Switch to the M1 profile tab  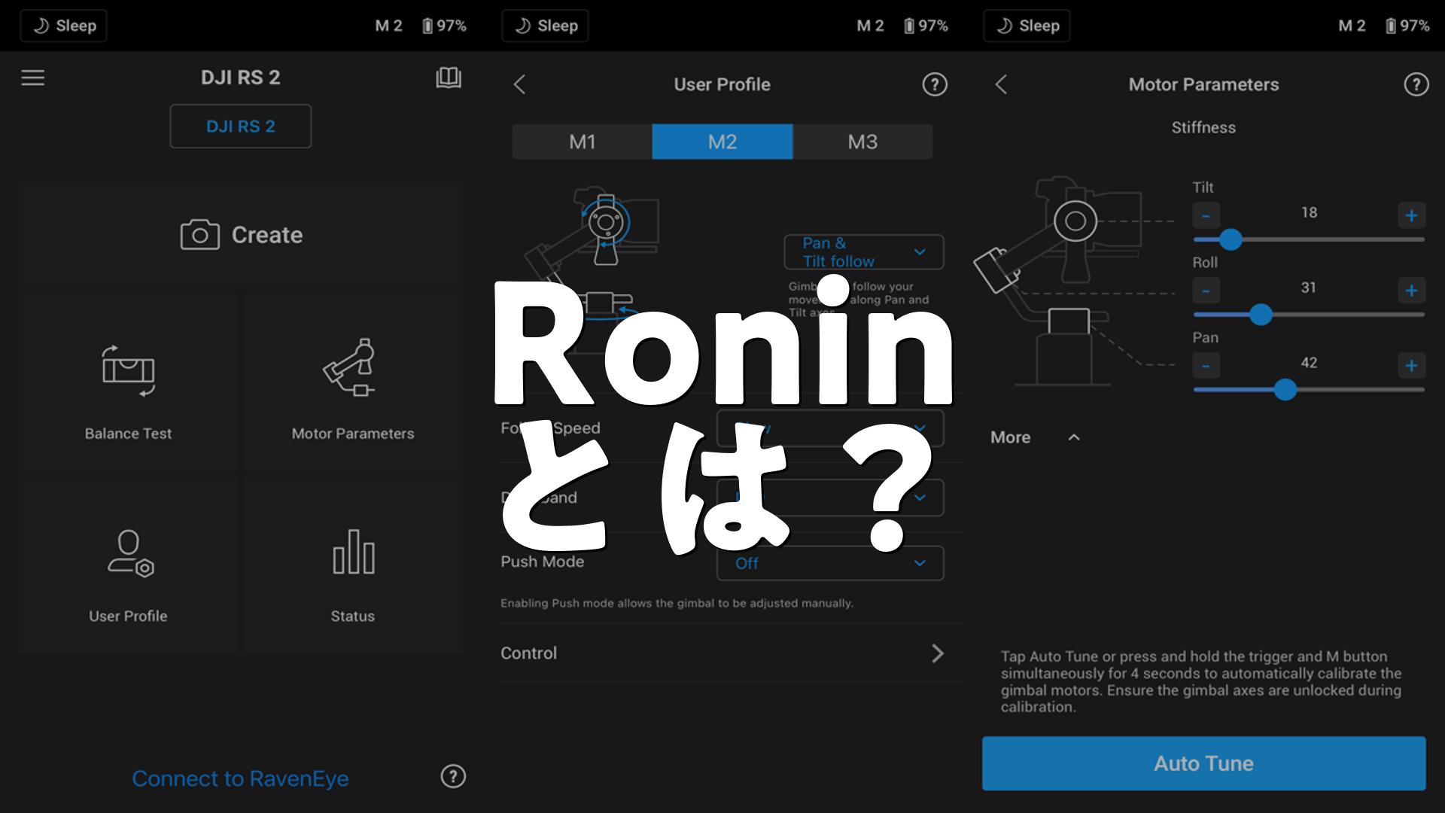[x=583, y=142]
